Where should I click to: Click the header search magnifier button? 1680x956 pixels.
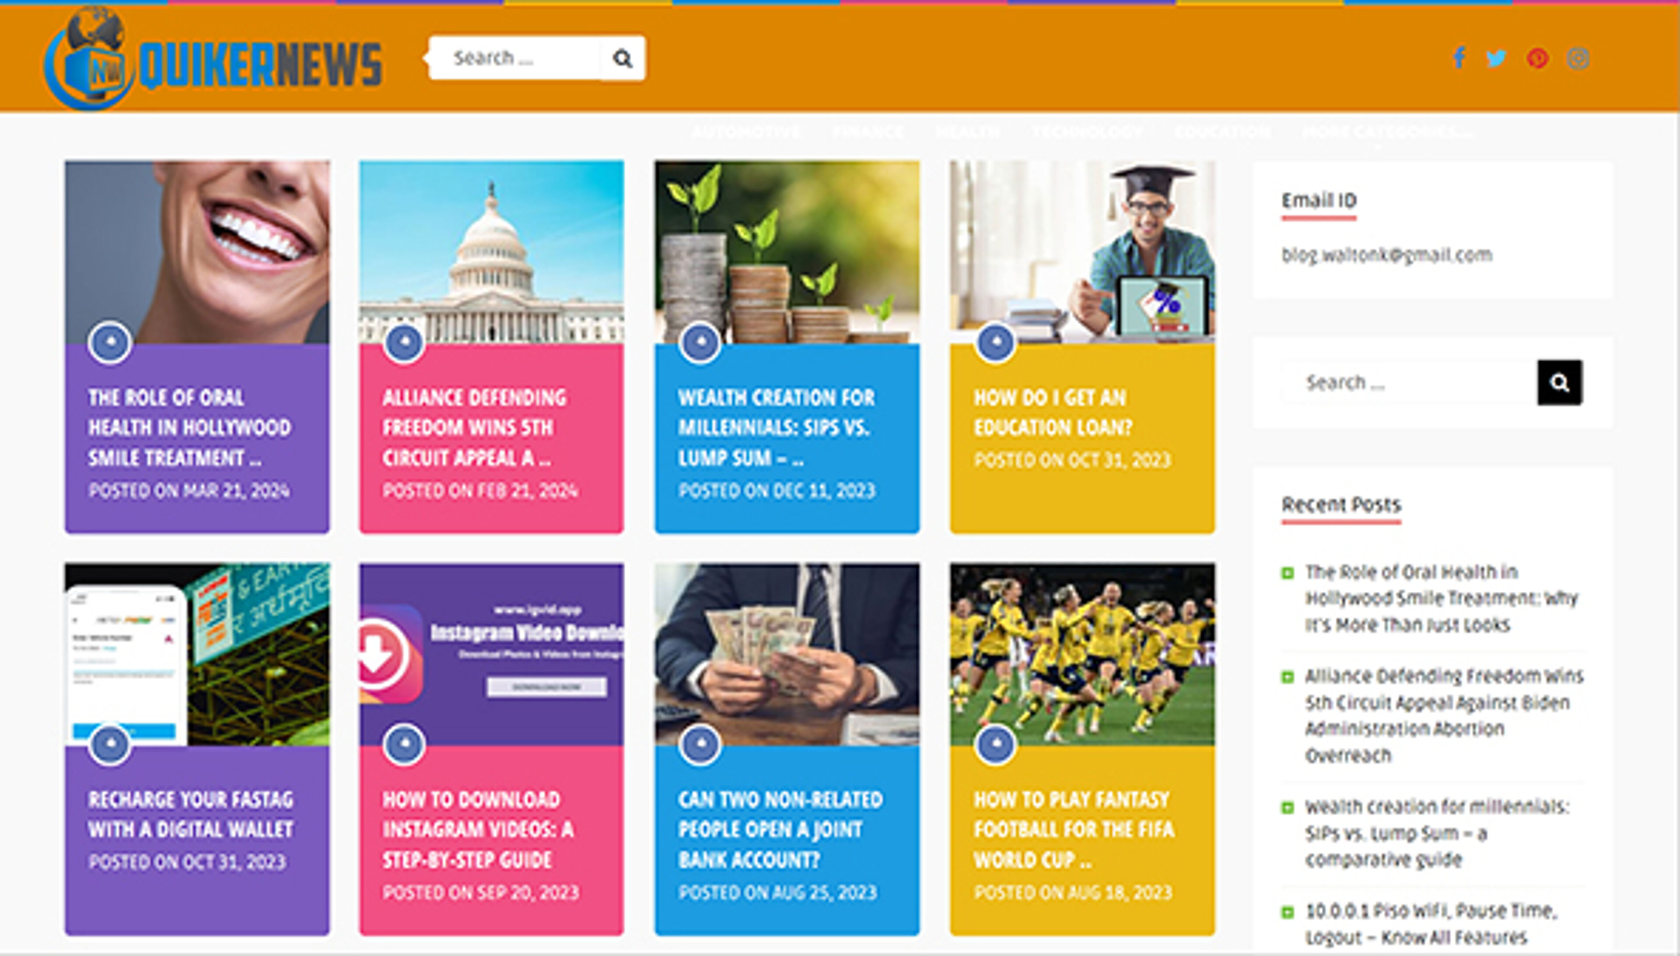point(622,59)
